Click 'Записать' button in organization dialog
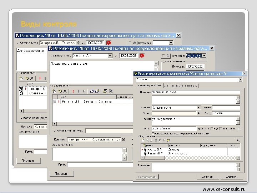Screen dimensions: 257x193 (208, 177)
